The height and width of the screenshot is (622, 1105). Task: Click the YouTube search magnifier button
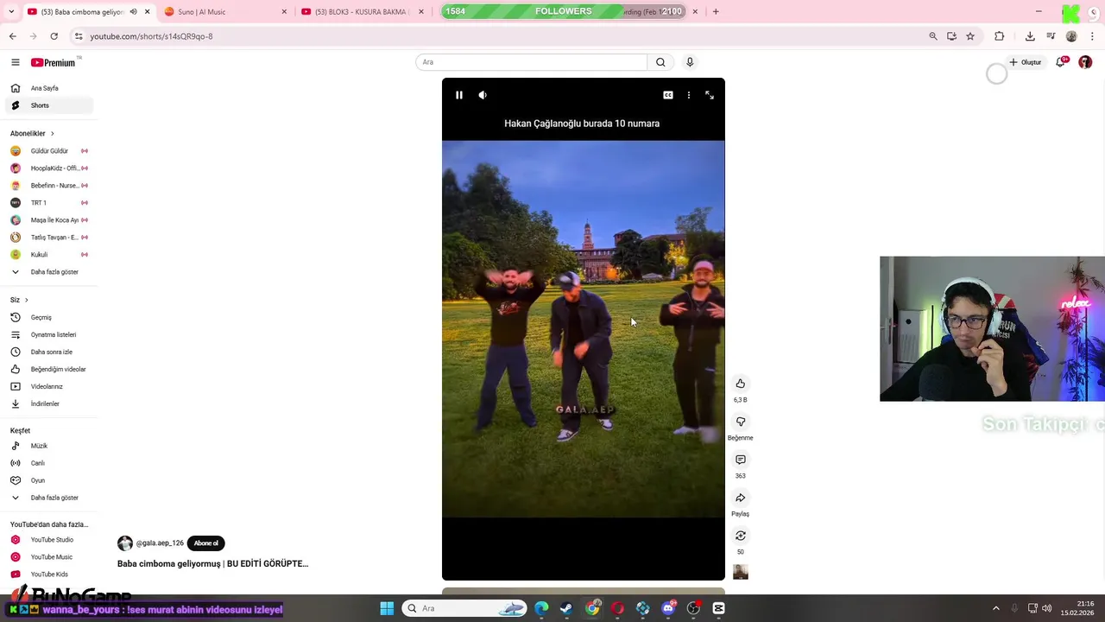click(x=660, y=62)
